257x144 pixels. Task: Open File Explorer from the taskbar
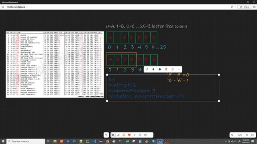coord(55,141)
